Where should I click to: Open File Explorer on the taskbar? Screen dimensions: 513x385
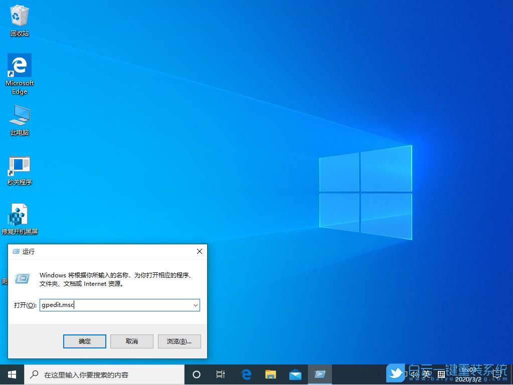[270, 374]
